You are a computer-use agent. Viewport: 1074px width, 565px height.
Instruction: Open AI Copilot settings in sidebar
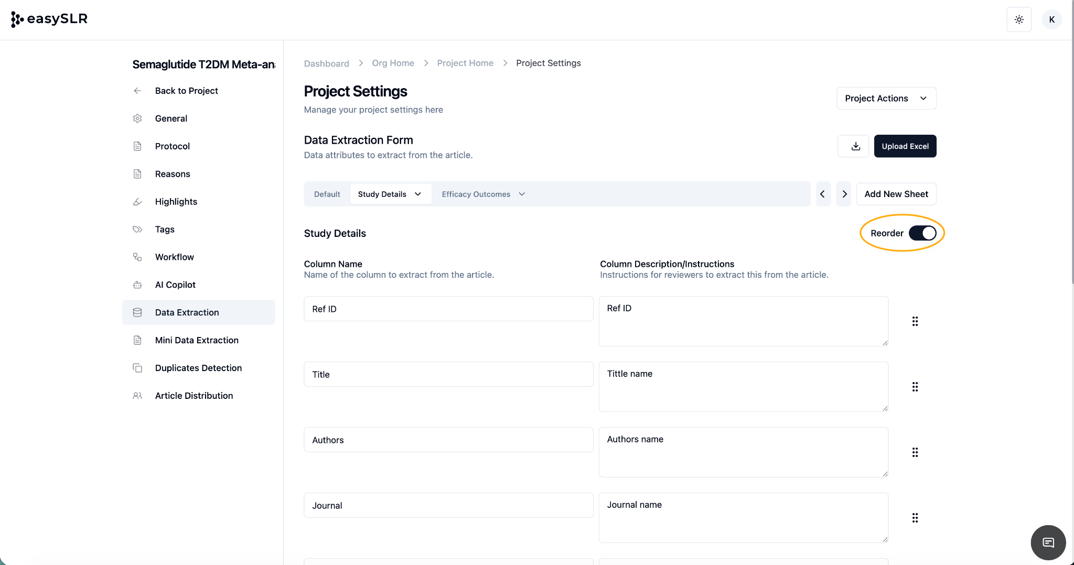point(175,285)
